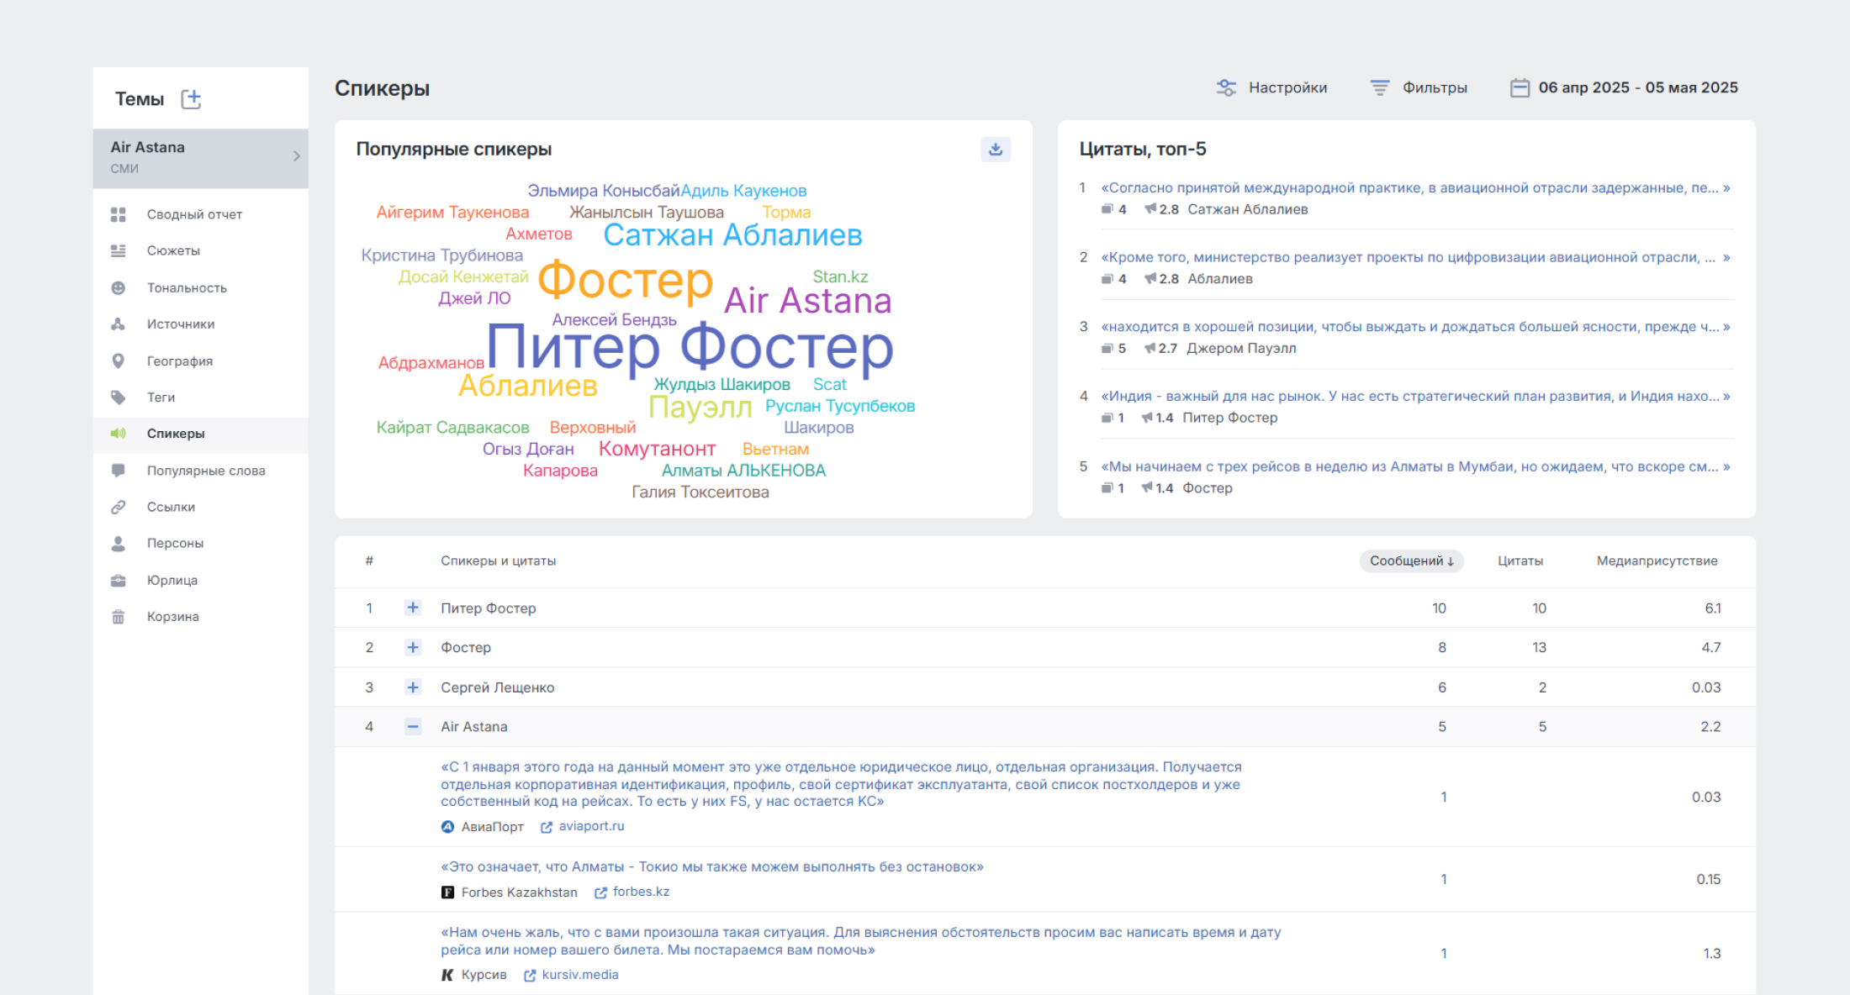This screenshot has height=995, width=1850.
Task: Click Галия Токсеитова in the word cloud
Action: point(700,492)
